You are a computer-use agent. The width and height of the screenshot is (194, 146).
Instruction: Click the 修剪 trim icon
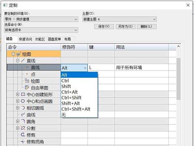coord(23,135)
